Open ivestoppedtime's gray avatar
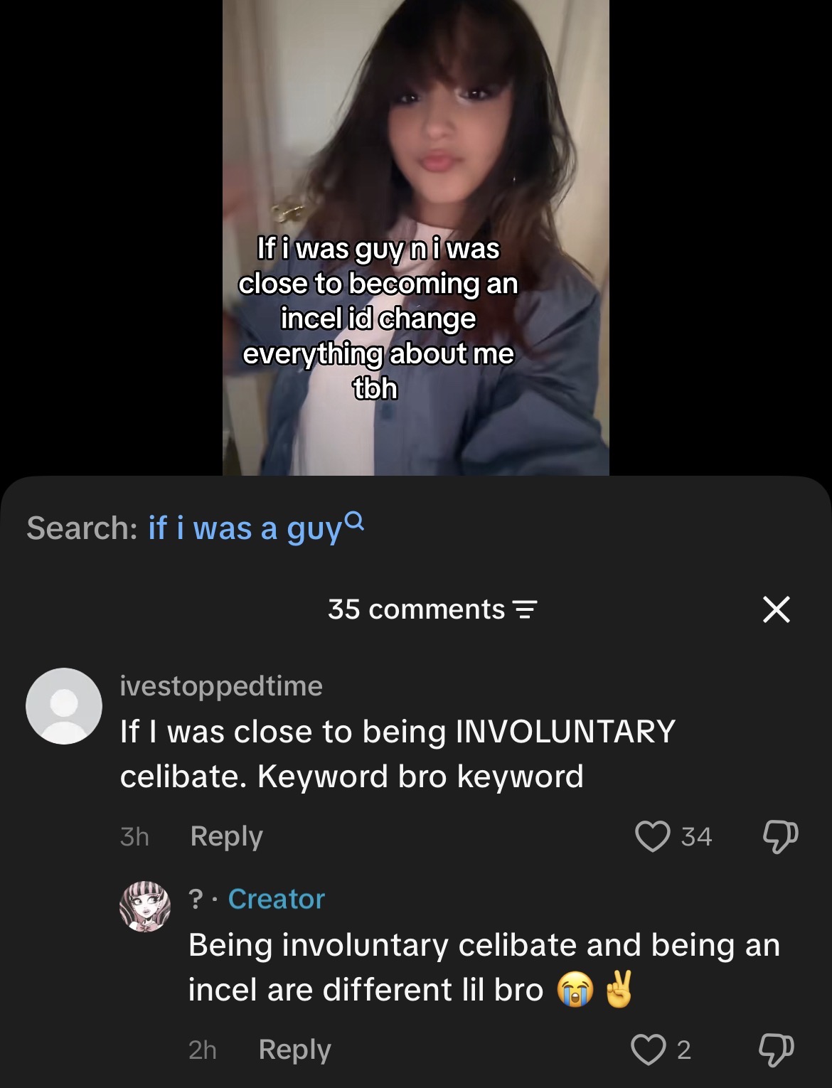This screenshot has width=832, height=1088. (64, 706)
